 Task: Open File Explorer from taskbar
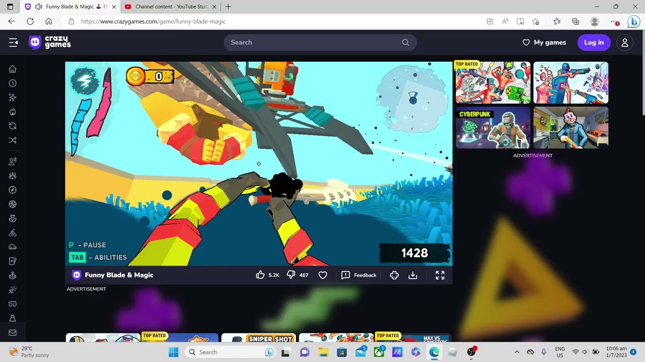point(323,352)
